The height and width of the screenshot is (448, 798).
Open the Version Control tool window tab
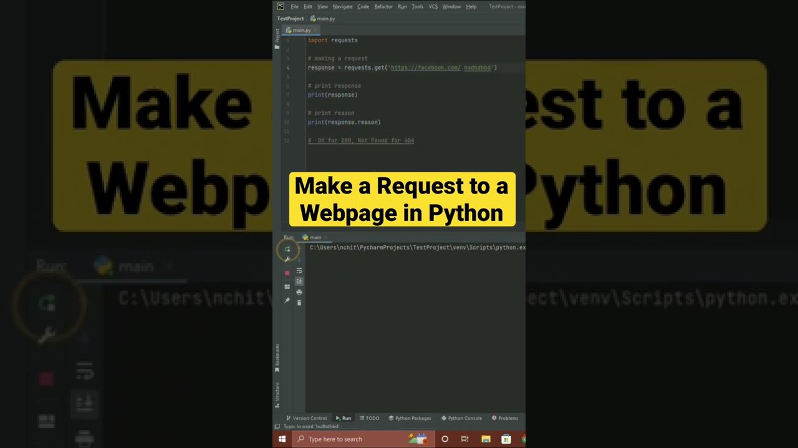pos(306,418)
